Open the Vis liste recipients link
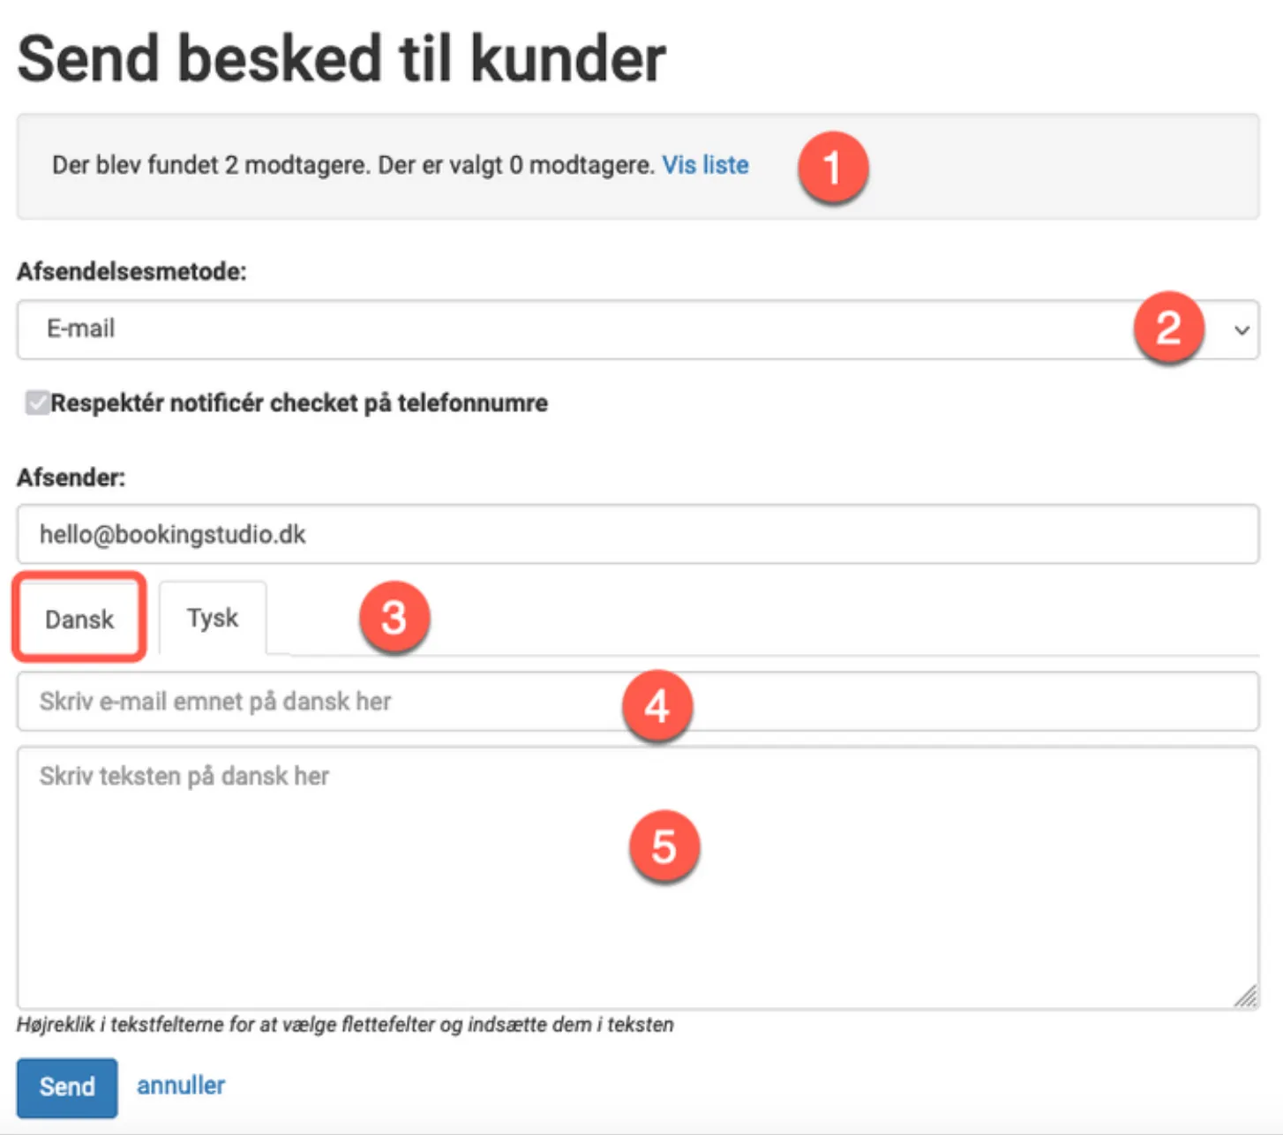Viewport: 1283px width, 1135px height. 705,165
